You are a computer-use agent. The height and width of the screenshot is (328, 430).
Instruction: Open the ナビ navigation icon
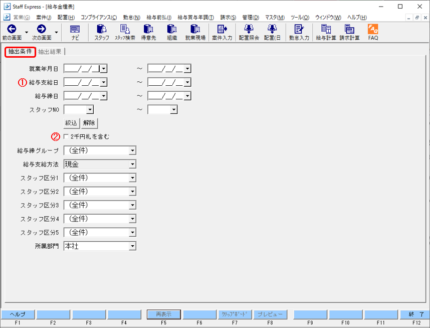tap(75, 29)
